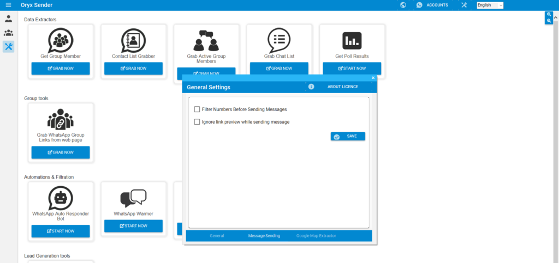Click the globe icon in header
This screenshot has height=263, width=559.
pyautogui.click(x=403, y=5)
